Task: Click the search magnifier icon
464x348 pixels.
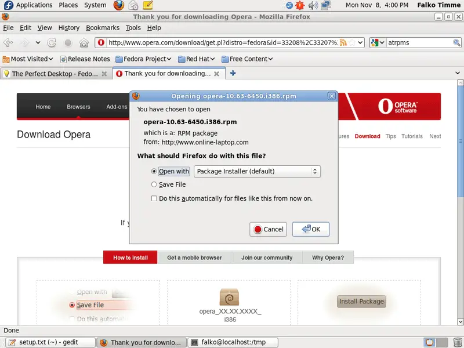Action: (456, 42)
